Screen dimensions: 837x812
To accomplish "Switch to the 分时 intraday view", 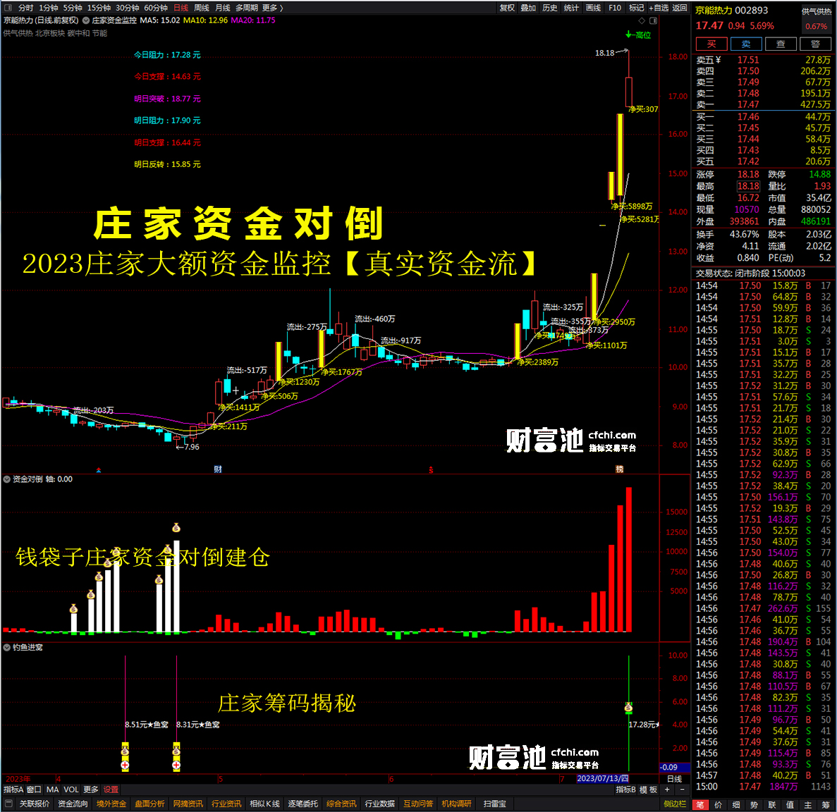I will (x=25, y=8).
